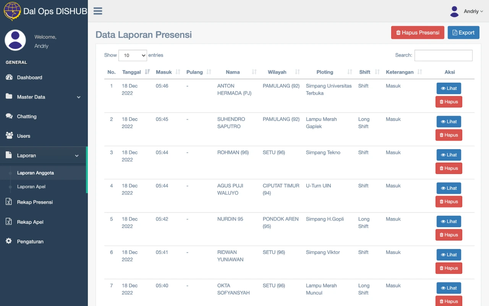Sort table by Wilayah column
Image resolution: width=489 pixels, height=306 pixels.
(277, 72)
